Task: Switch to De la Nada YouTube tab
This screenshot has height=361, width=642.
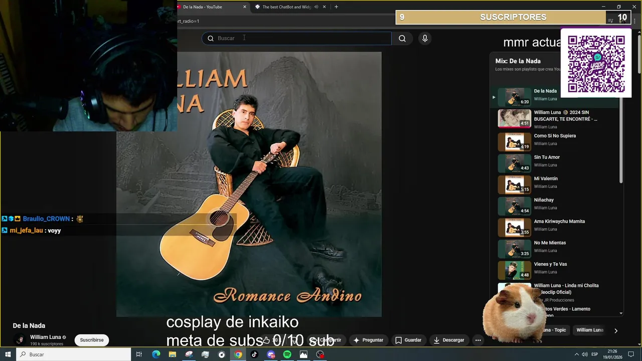Action: (211, 7)
